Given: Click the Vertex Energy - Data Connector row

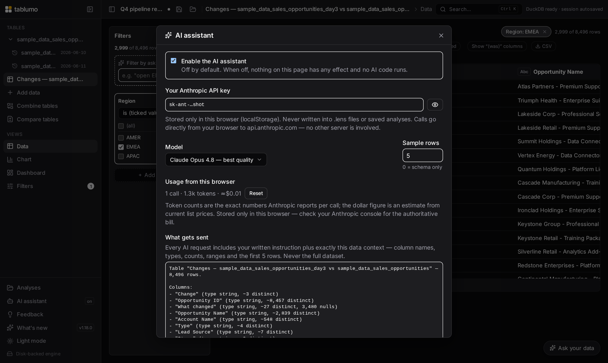Looking at the screenshot, I should pos(559,155).
